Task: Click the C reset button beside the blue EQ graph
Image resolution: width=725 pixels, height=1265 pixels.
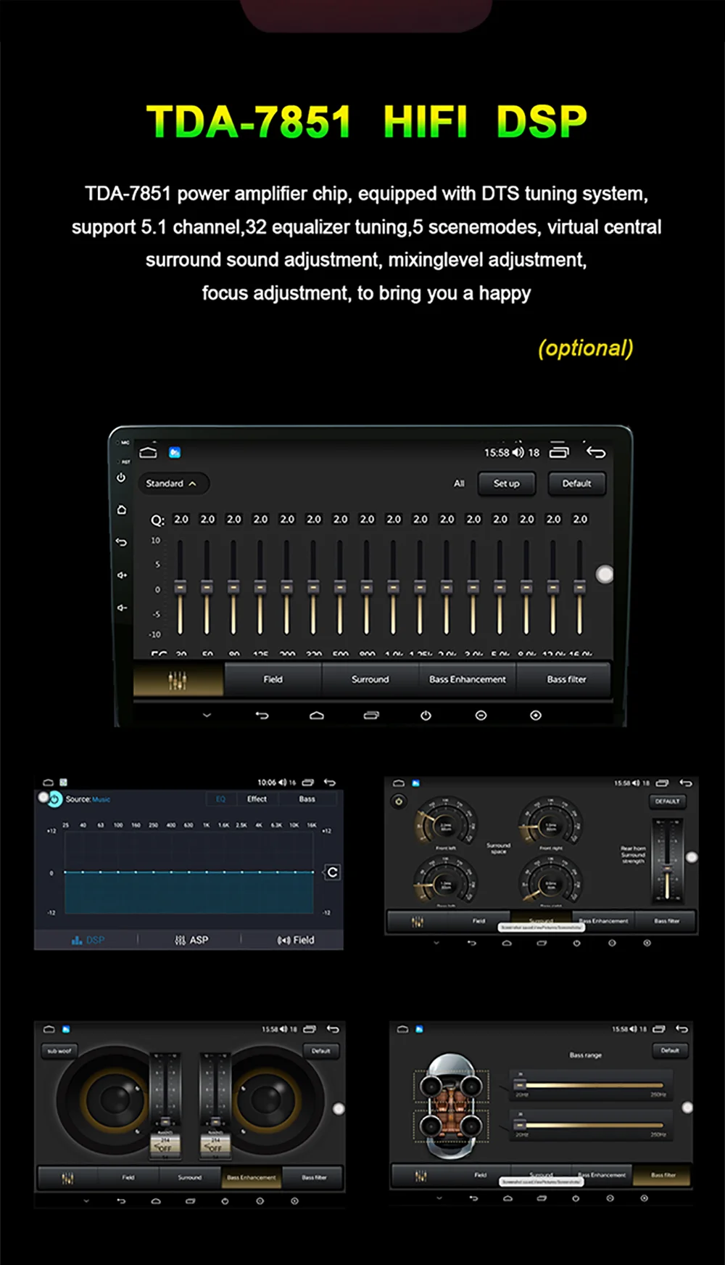Action: tap(332, 872)
